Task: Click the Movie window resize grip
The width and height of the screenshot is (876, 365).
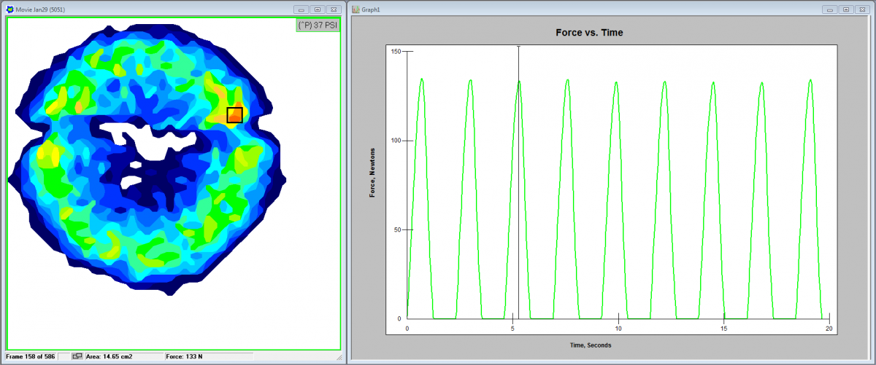Action: (338, 358)
